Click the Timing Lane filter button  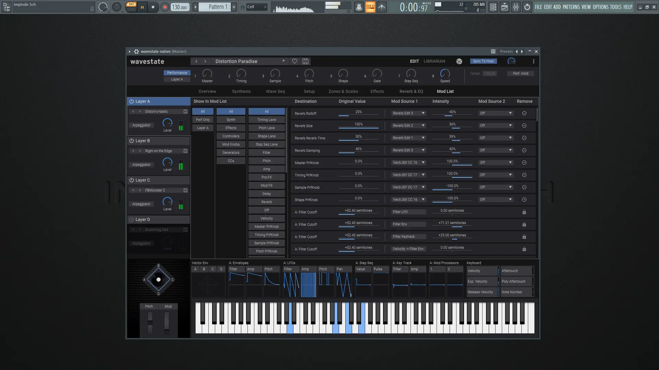(x=266, y=120)
